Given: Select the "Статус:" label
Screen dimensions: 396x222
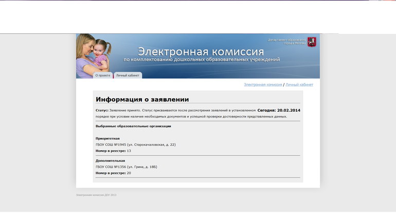Looking at the screenshot, I should pos(102,110).
